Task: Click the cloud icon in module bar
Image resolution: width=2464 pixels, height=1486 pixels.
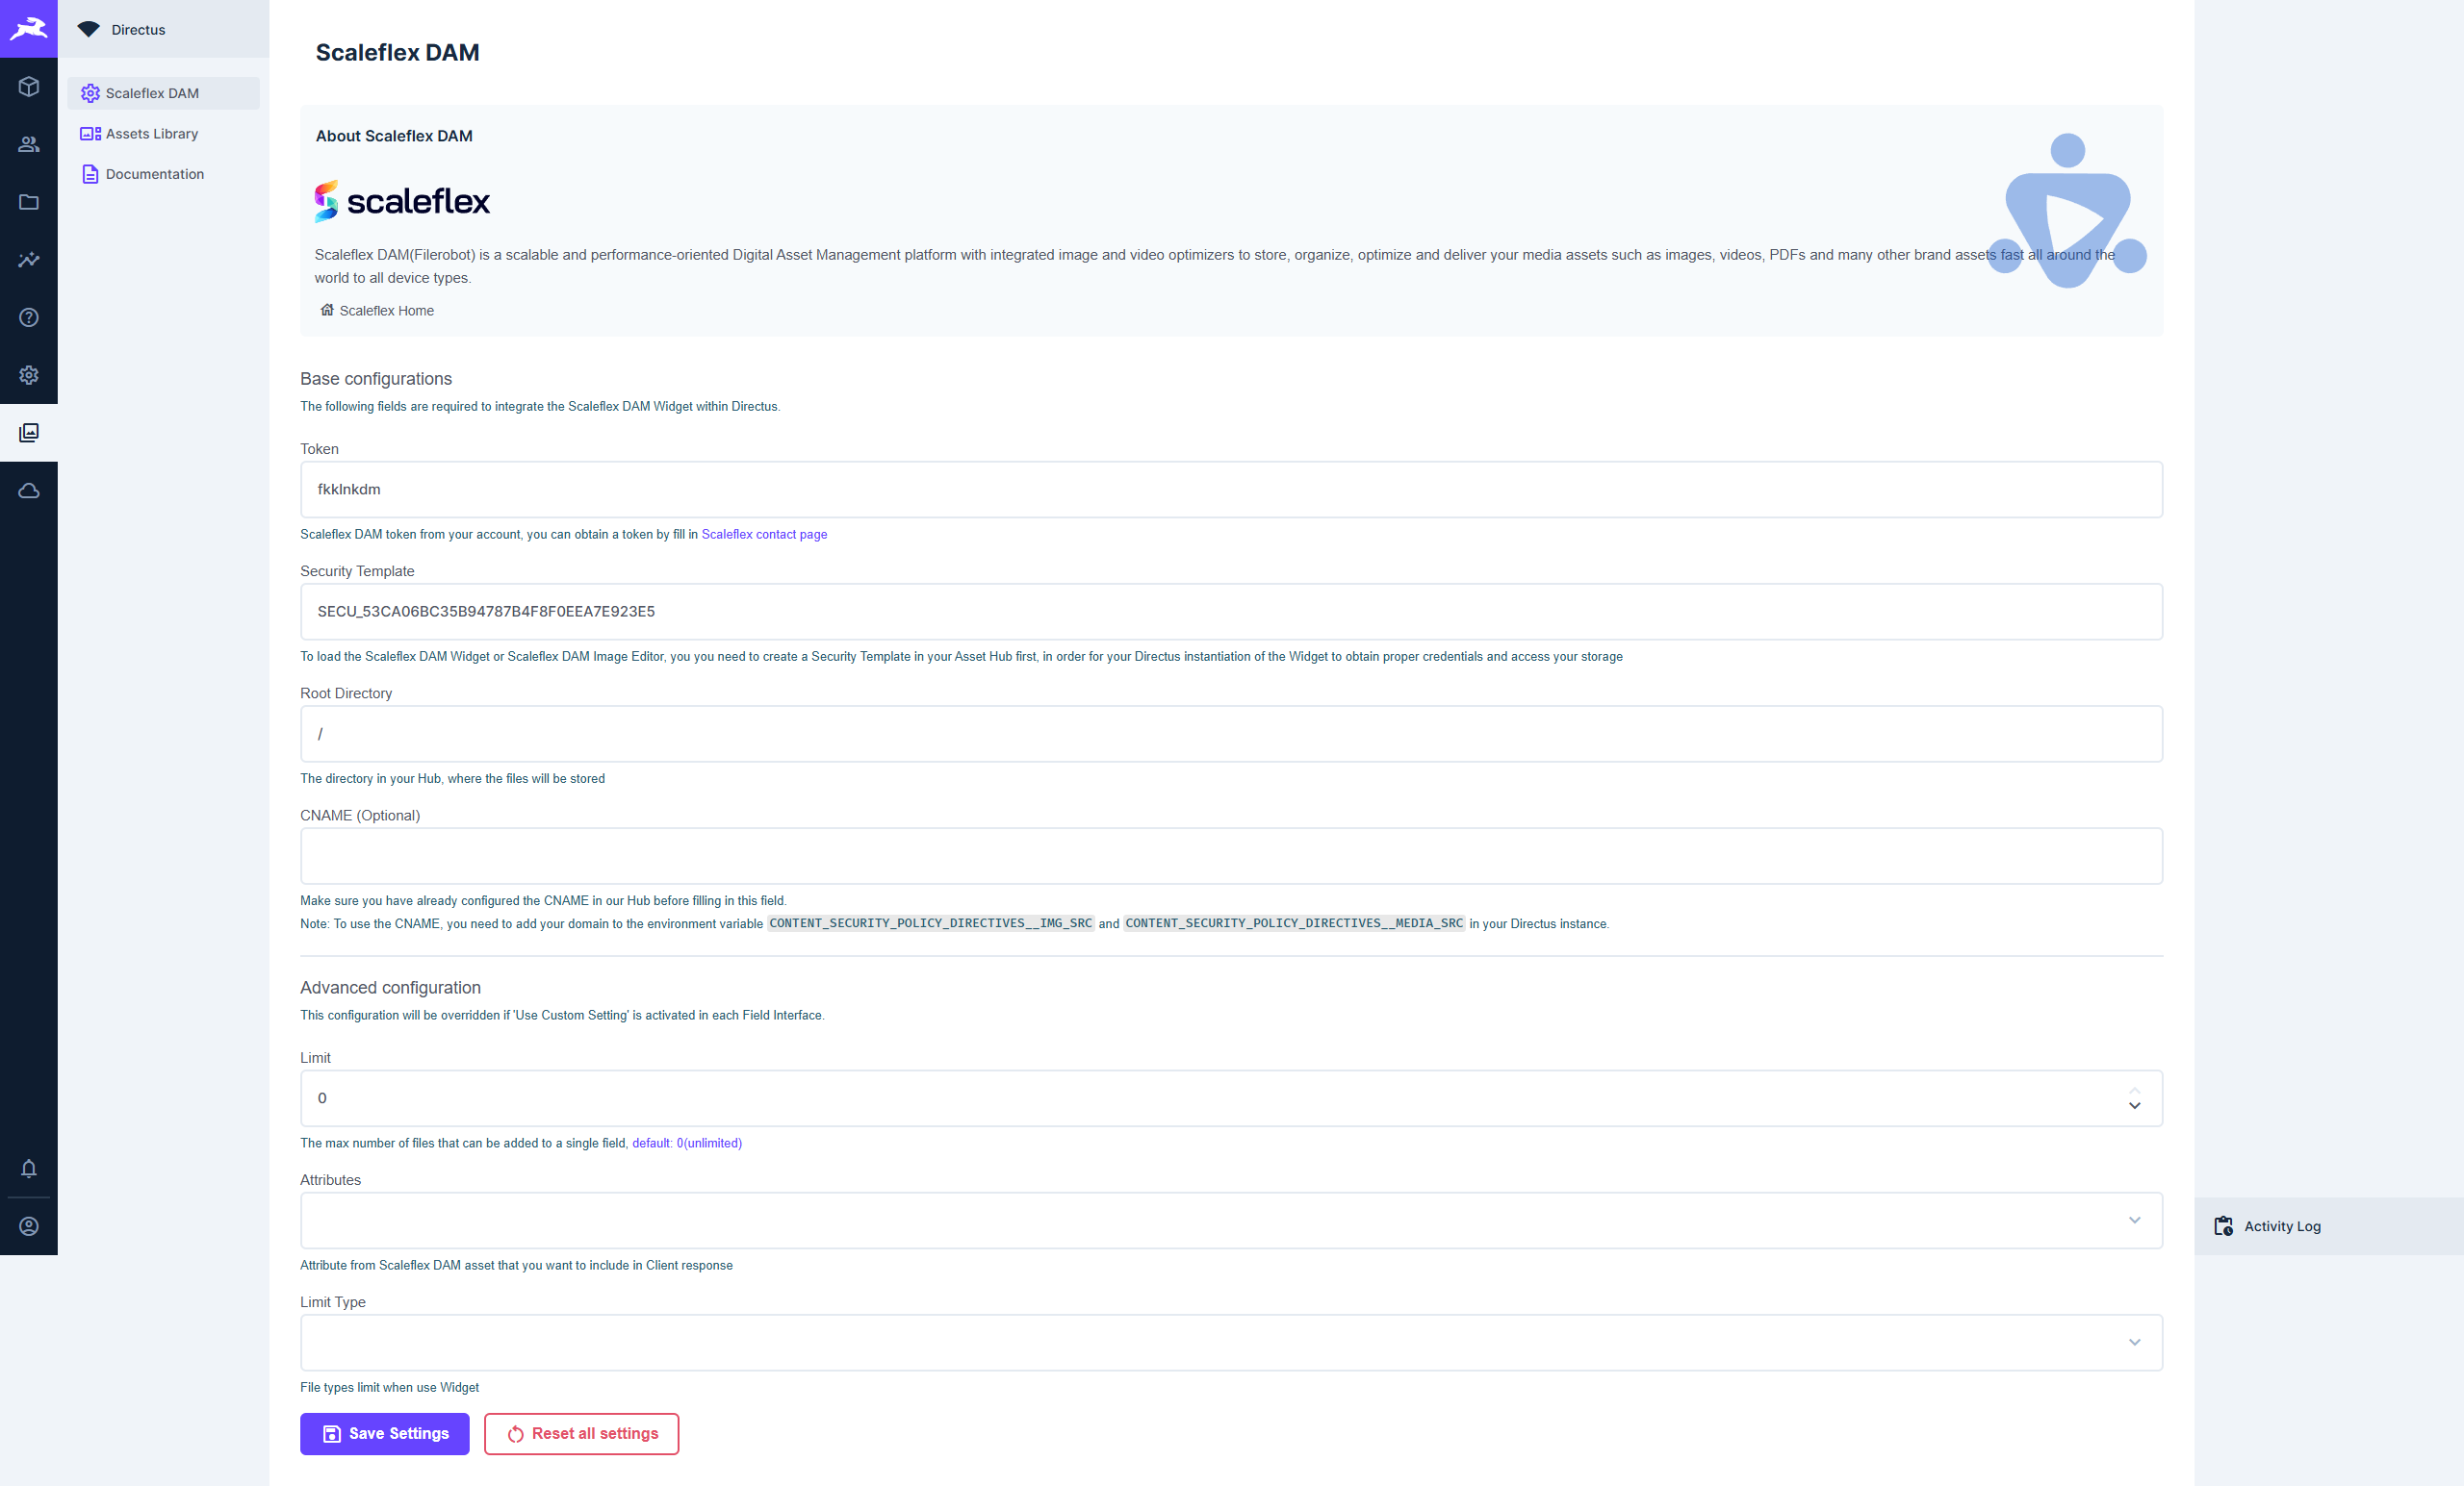Action: pos(29,491)
